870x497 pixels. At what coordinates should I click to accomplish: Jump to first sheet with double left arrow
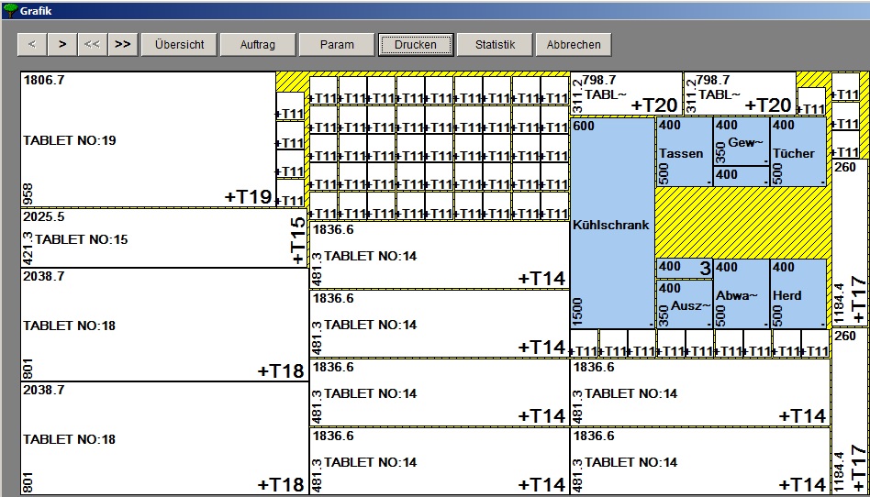pyautogui.click(x=92, y=44)
